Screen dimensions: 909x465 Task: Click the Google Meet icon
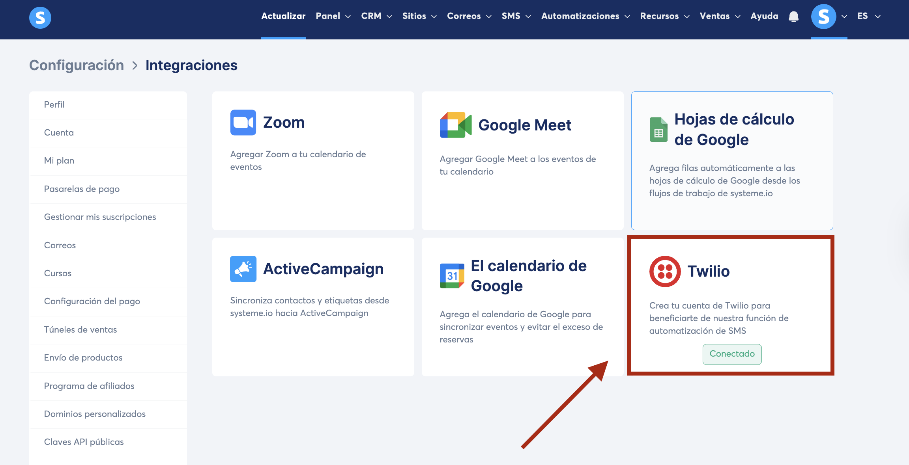click(456, 125)
